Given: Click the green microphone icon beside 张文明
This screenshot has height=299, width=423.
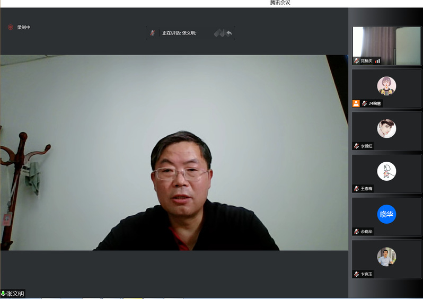Looking at the screenshot, I should tap(3, 293).
